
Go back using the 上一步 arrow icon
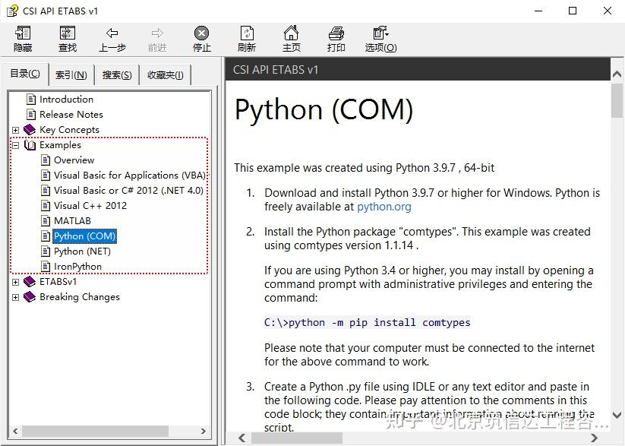click(112, 38)
